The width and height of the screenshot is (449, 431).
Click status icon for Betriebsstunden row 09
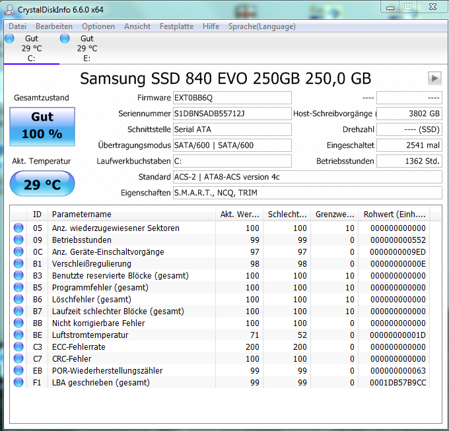coord(18,240)
